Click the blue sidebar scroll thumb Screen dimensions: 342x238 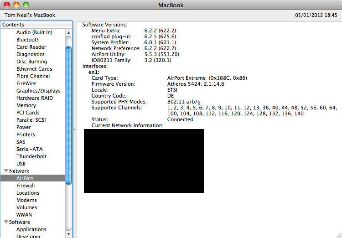point(68,116)
